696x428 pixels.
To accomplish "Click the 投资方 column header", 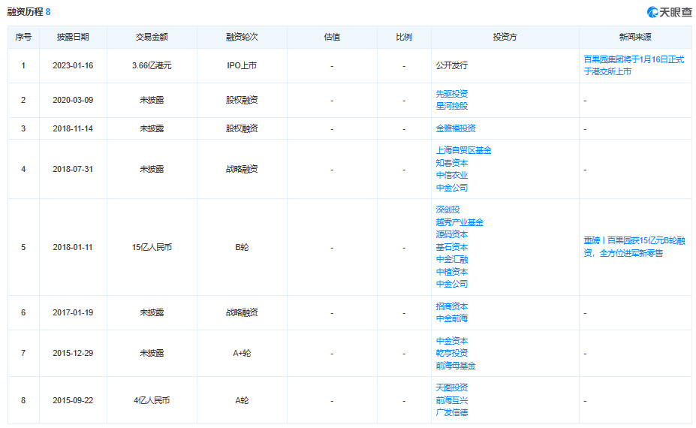I will coord(505,37).
